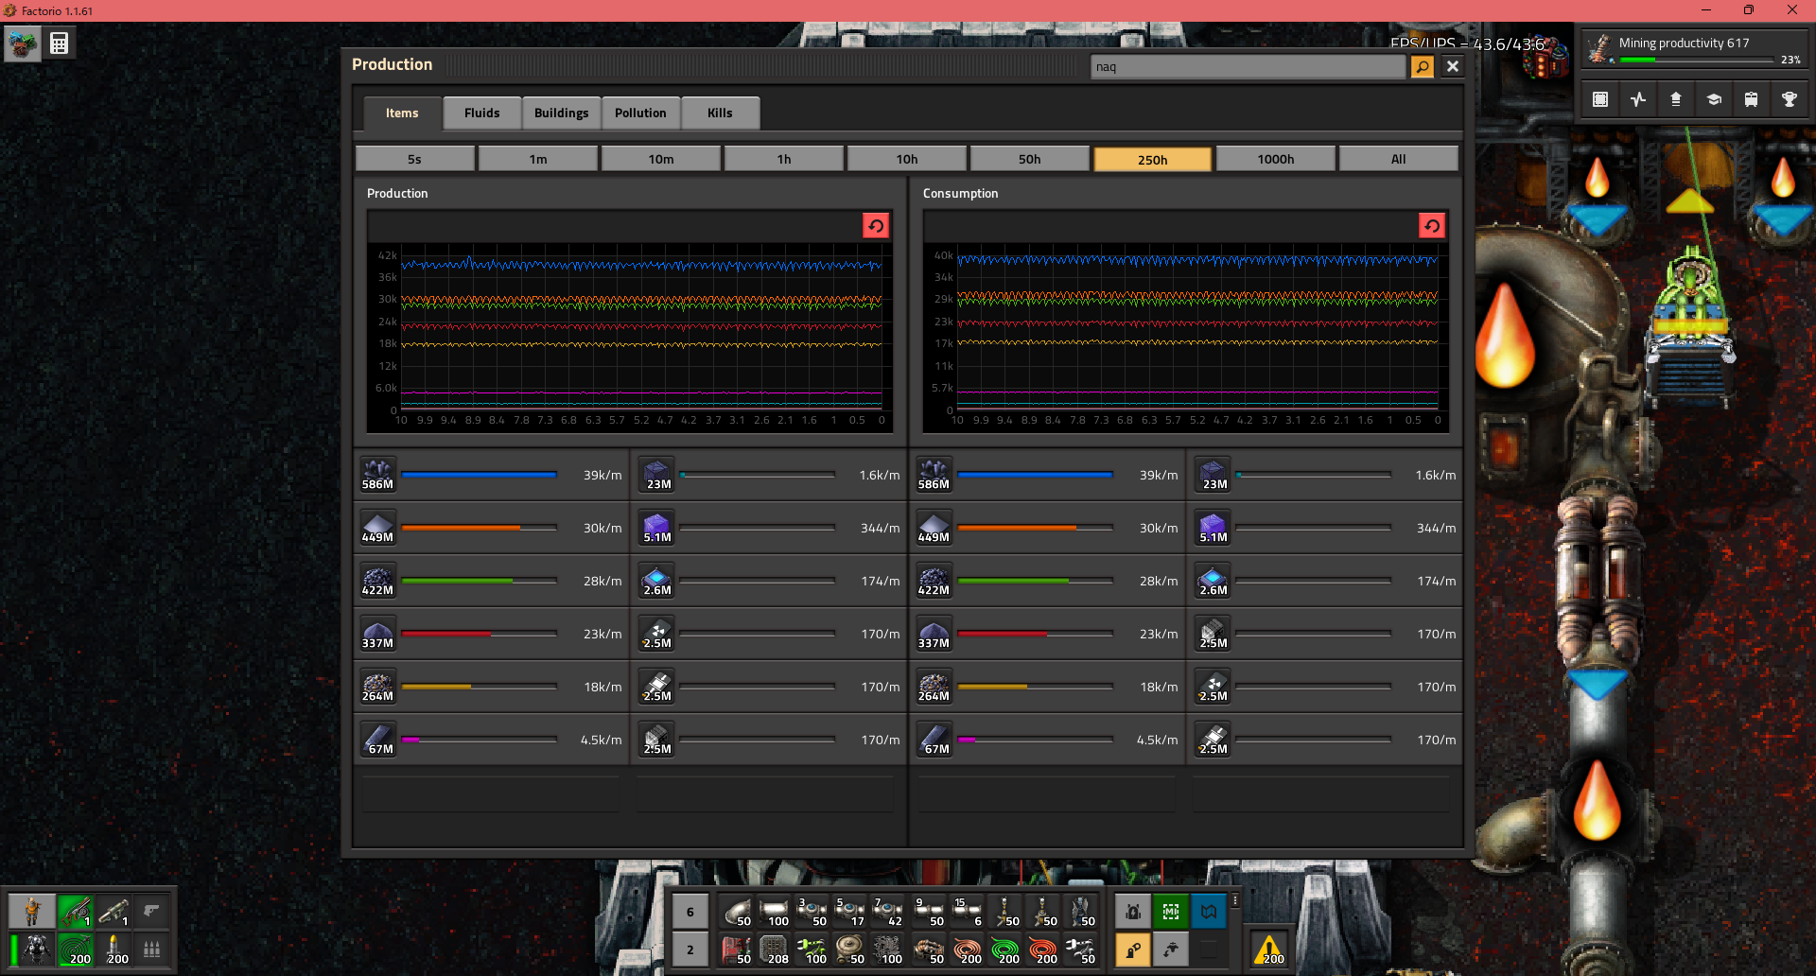Close the Production window
Image resolution: width=1816 pixels, height=976 pixels.
1453,66
